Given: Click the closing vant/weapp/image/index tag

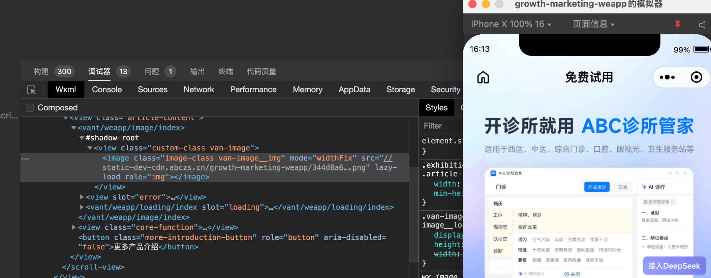Looking at the screenshot, I should coord(134,217).
